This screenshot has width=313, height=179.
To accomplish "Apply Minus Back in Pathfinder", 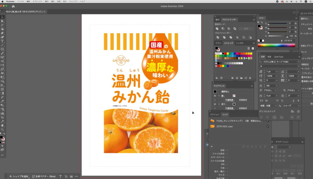I will point(250,37).
